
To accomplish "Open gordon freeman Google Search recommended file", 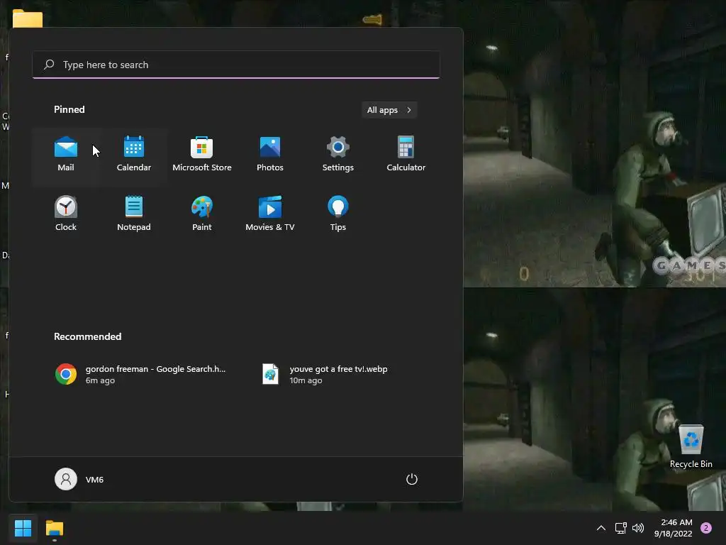I will [140, 374].
